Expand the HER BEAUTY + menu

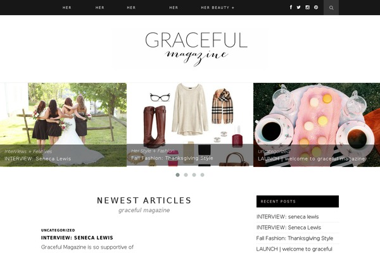218,8
